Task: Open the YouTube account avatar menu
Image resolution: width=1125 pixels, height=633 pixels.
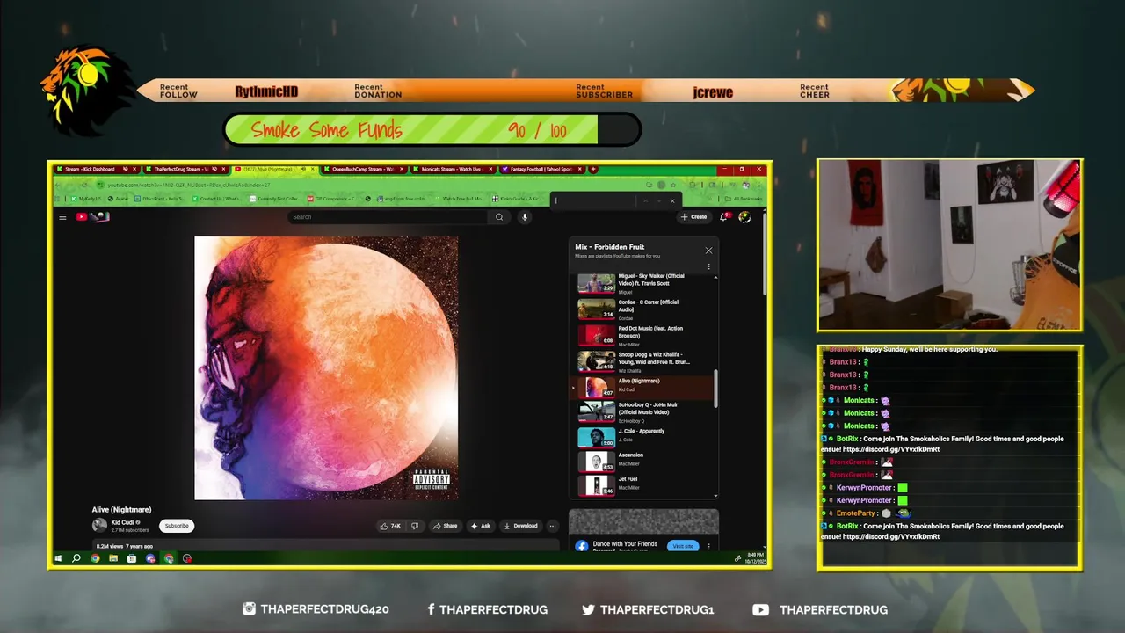Action: pyautogui.click(x=744, y=216)
